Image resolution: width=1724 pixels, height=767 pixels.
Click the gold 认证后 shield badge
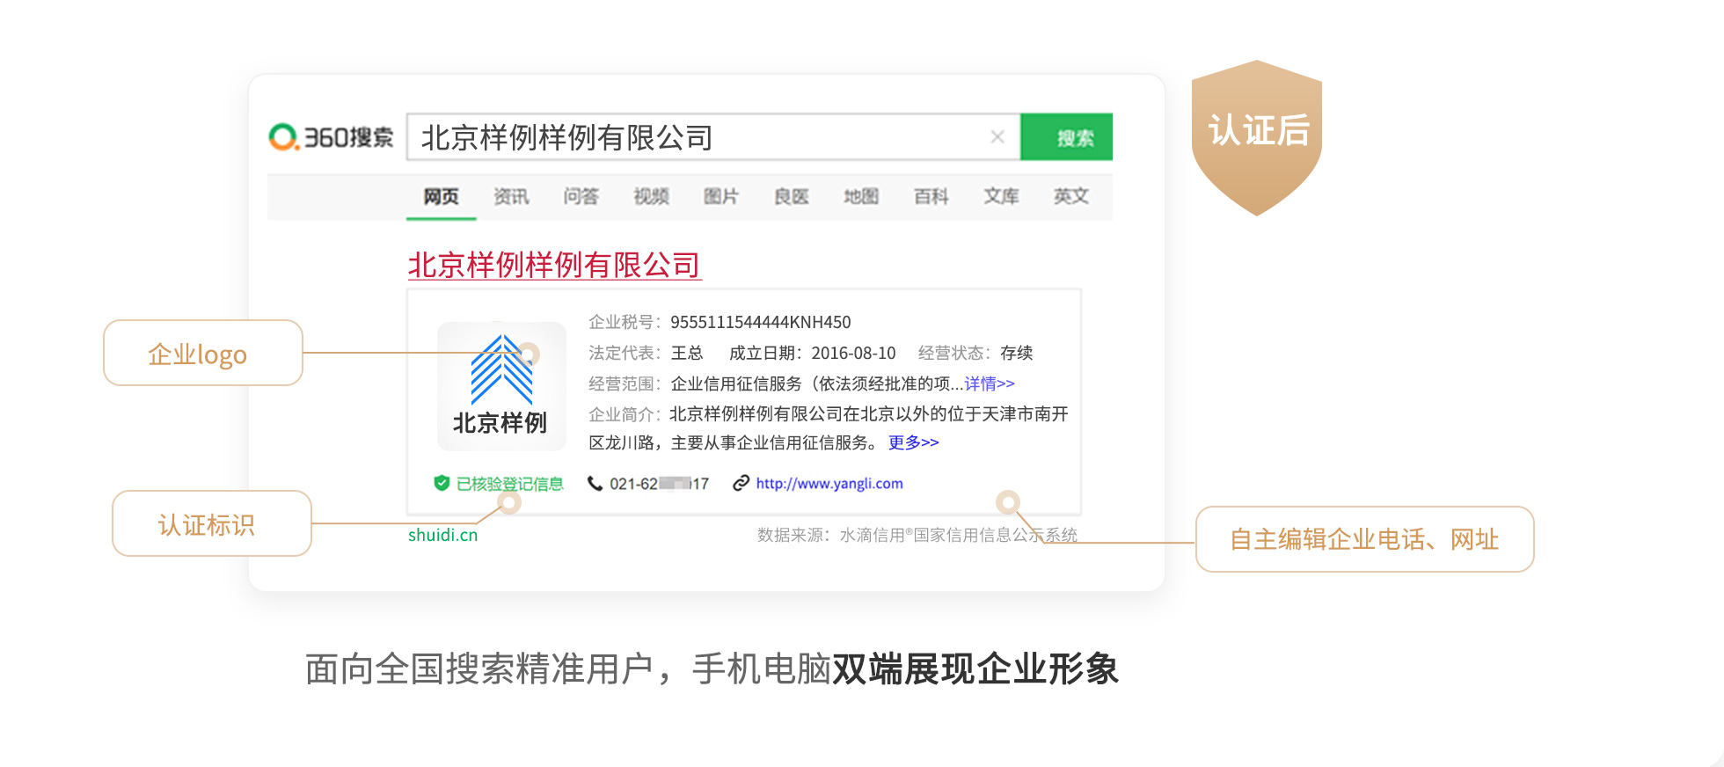[x=1257, y=135]
